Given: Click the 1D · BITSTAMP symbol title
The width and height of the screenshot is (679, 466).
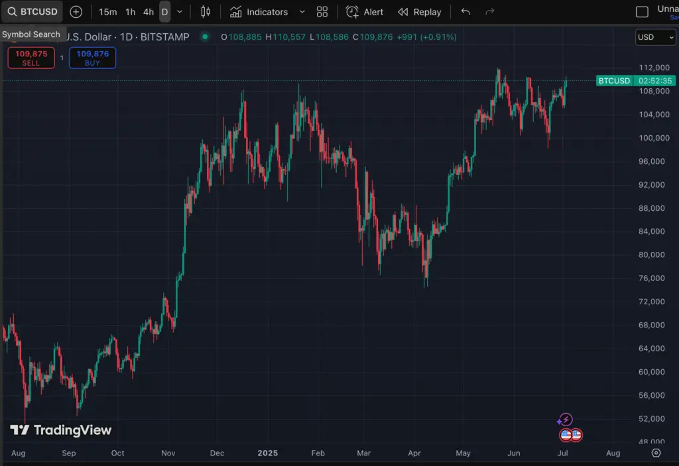Looking at the screenshot, I should (x=154, y=37).
